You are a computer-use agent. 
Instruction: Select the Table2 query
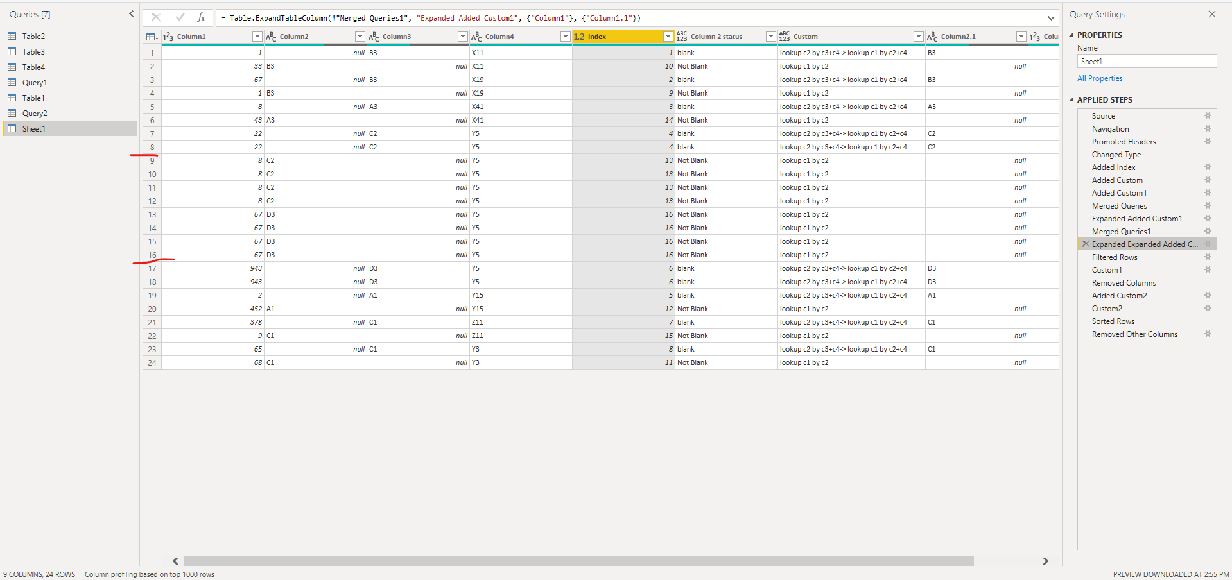pyautogui.click(x=33, y=37)
